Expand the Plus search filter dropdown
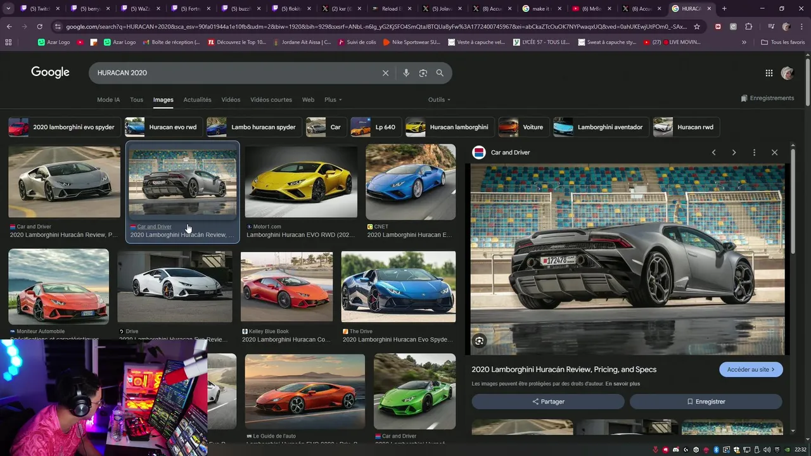This screenshot has height=456, width=811. (333, 100)
